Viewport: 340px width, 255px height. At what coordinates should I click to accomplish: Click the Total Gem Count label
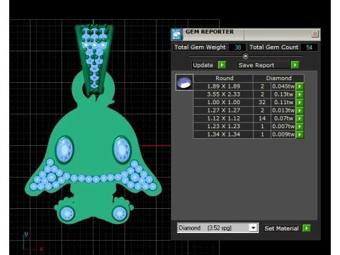click(x=274, y=47)
